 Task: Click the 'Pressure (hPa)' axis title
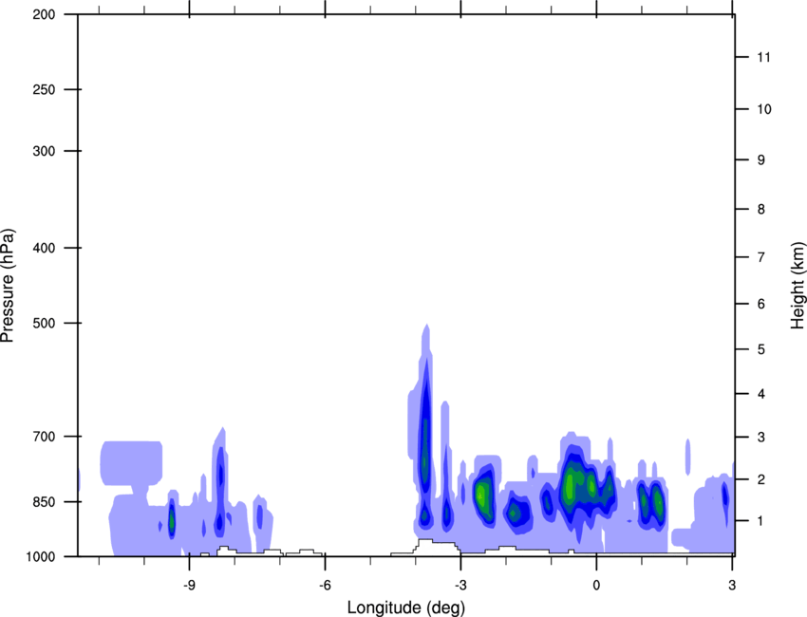click(x=8, y=286)
